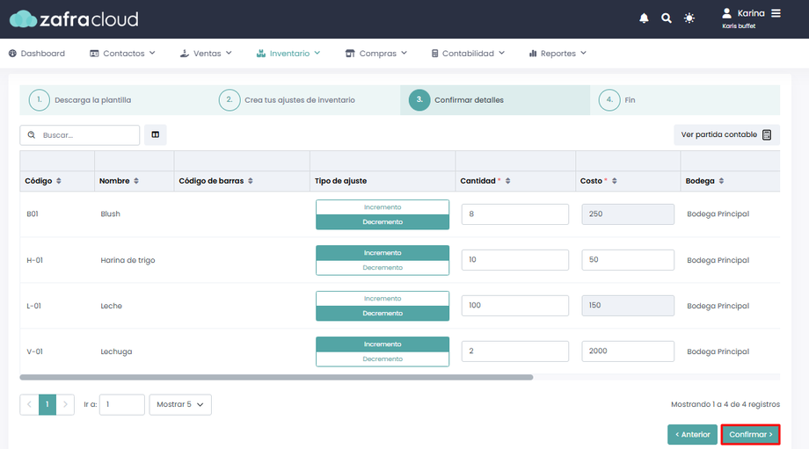
Task: Expand the Inventario menu
Action: (x=288, y=54)
